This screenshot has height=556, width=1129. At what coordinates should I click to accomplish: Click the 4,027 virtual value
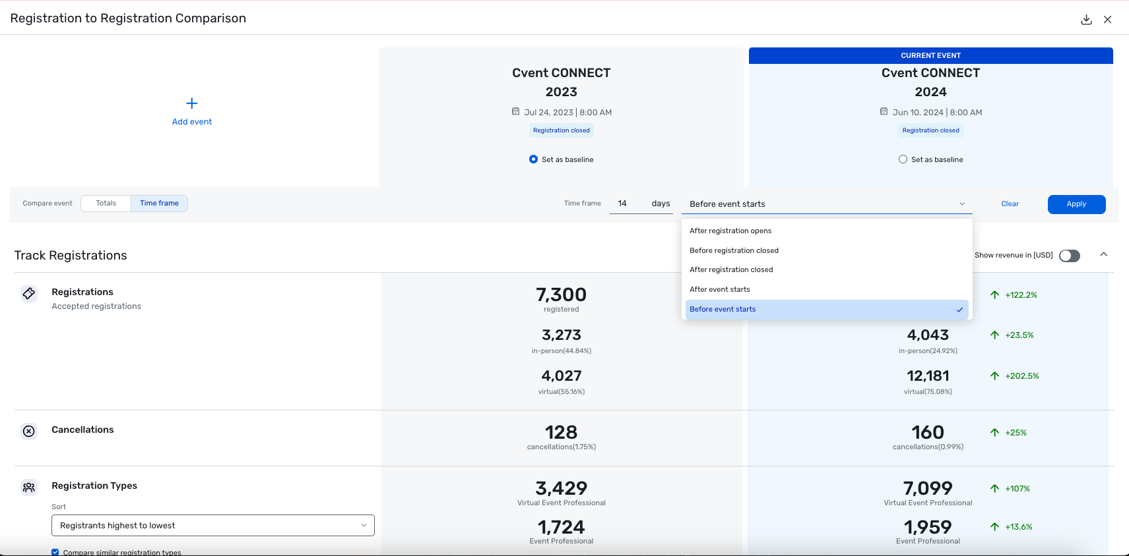coord(562,376)
